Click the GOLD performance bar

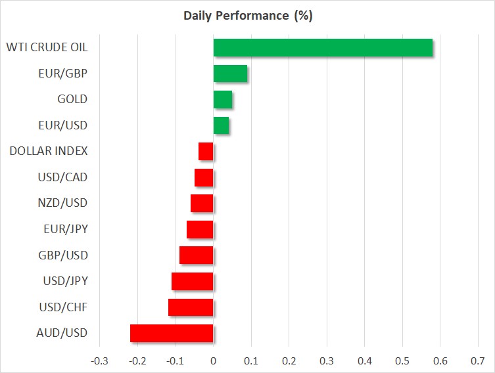click(x=223, y=99)
